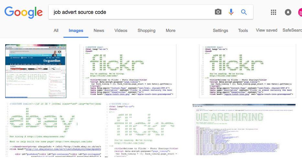Viewport: 302px width, 161px height.
Task: Open the Settings menu
Action: point(220,31)
